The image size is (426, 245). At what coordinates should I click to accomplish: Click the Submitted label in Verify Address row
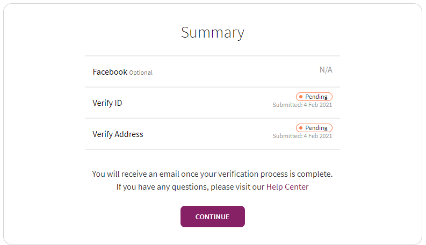287,136
